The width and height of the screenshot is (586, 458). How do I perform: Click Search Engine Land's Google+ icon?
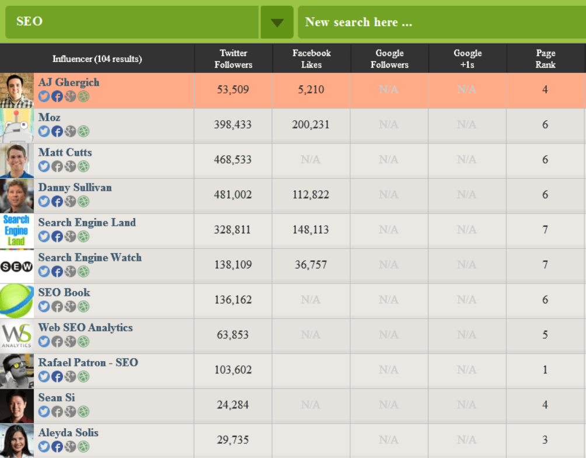point(70,236)
